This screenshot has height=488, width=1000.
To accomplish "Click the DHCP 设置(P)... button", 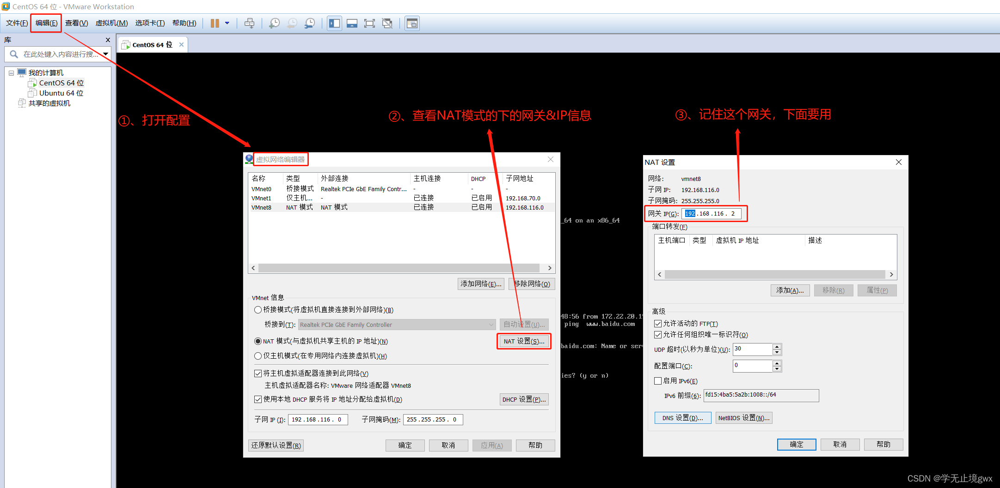I will [x=524, y=399].
